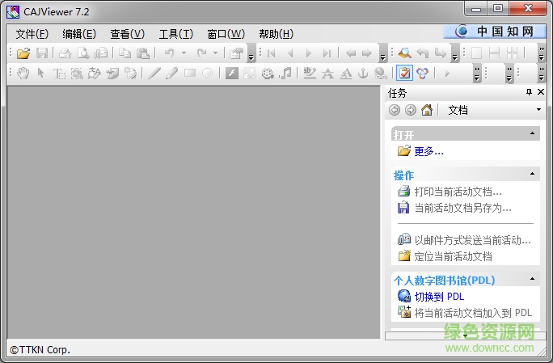Open the 文档 task pane dropdown
Screen dimensions: 553x363
(538, 110)
